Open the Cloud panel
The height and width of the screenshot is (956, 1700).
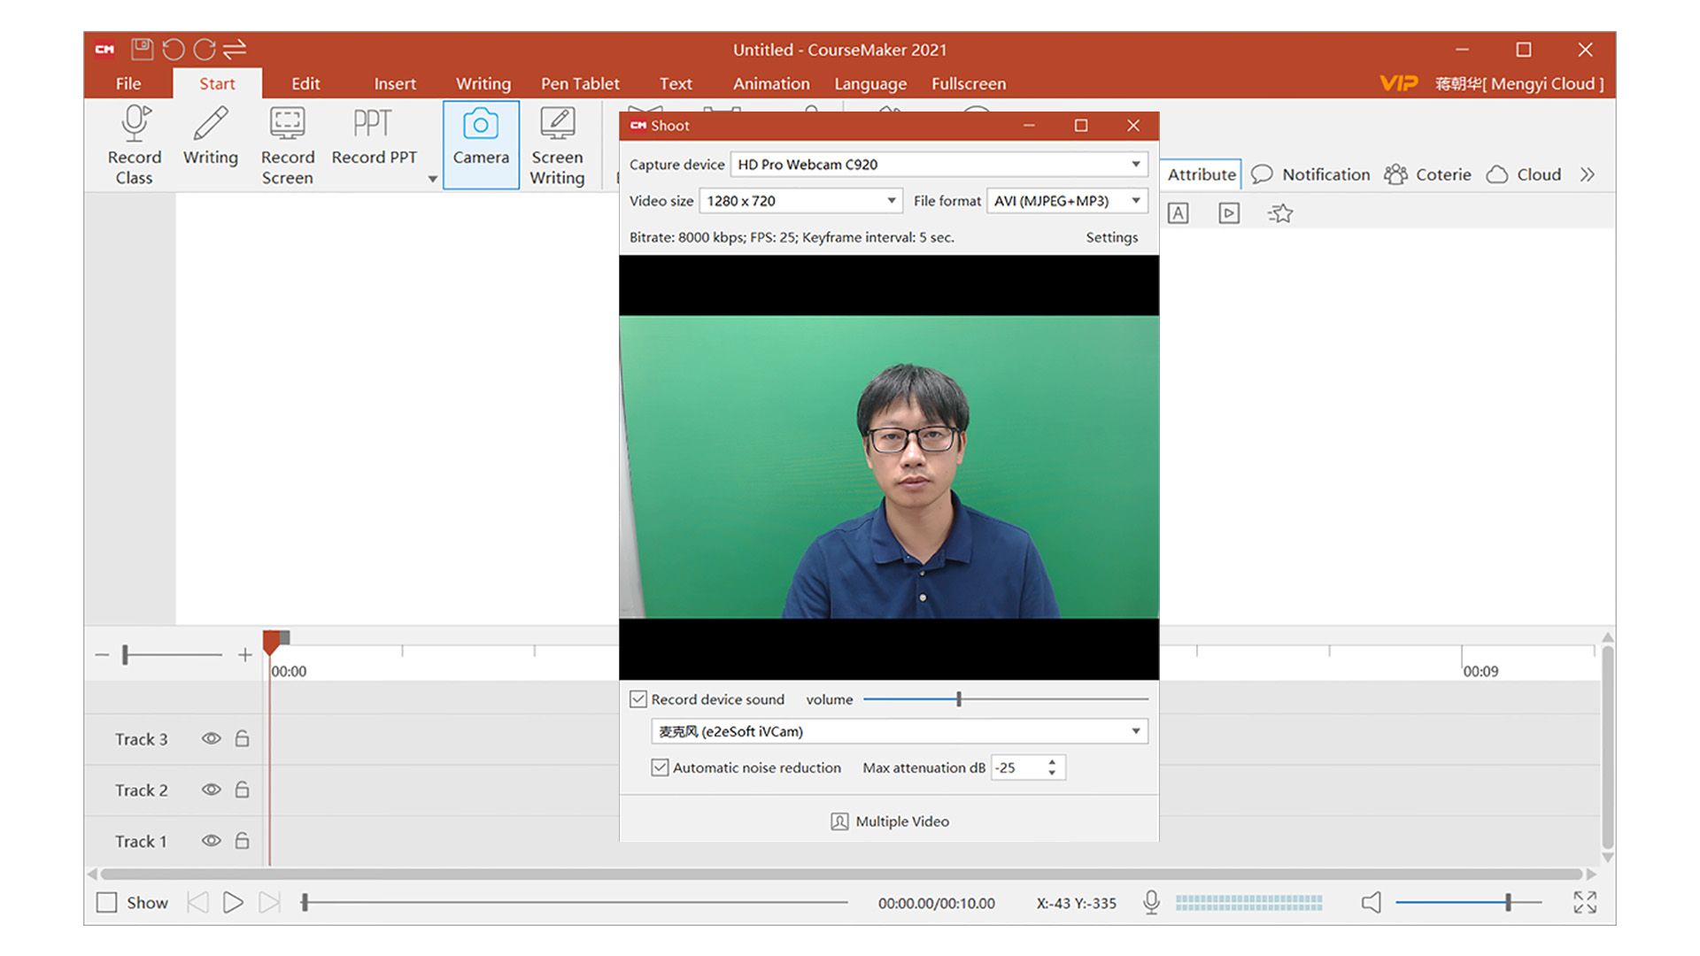click(1524, 174)
